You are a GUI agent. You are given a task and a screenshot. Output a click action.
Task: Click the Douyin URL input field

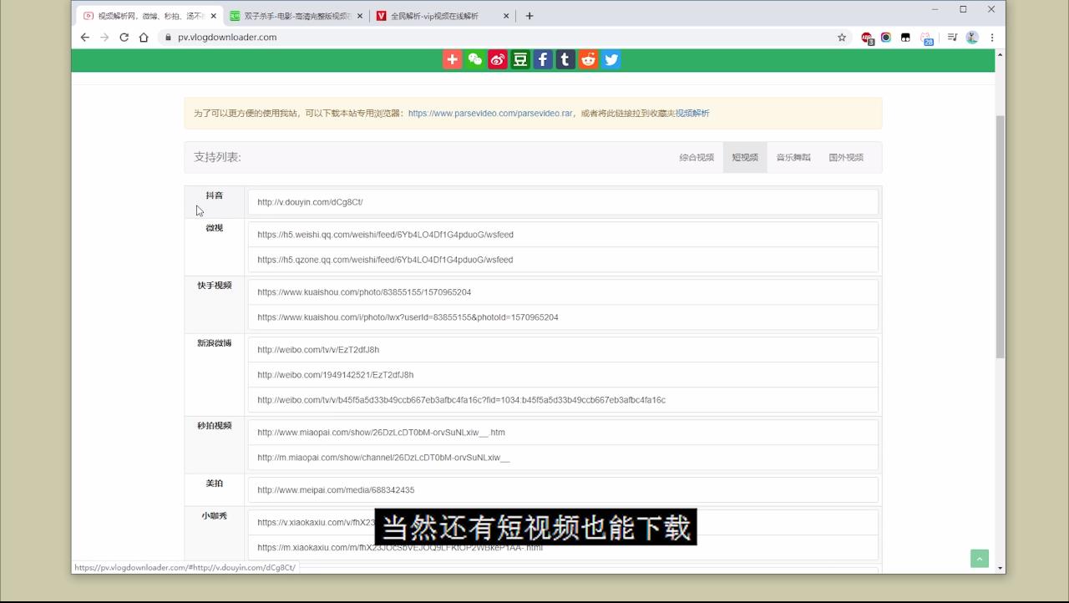click(560, 201)
